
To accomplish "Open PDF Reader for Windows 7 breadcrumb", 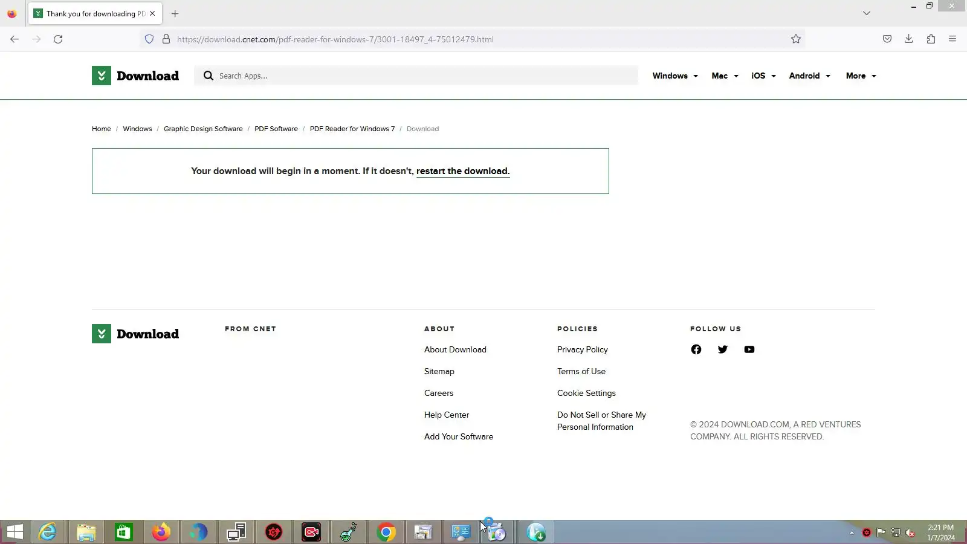I will pos(352,129).
